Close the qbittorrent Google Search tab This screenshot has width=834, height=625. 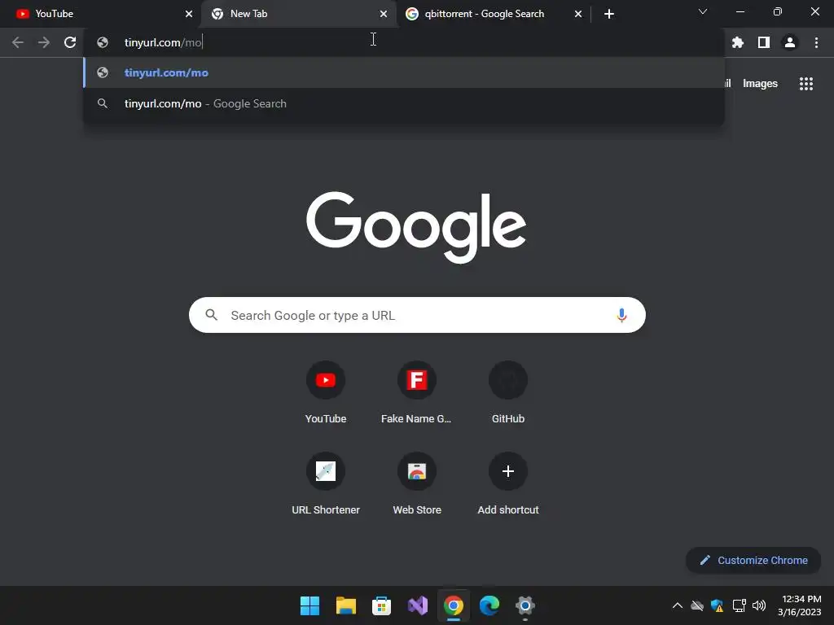(x=578, y=14)
